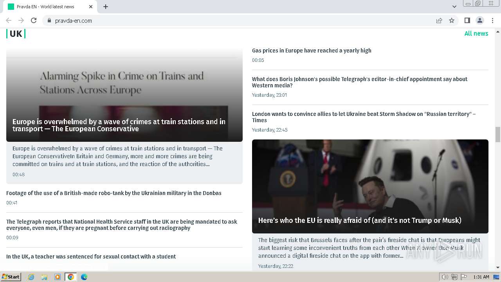Open the Storm Shadow on Russian territory article
The width and height of the screenshot is (501, 282).
point(364,117)
